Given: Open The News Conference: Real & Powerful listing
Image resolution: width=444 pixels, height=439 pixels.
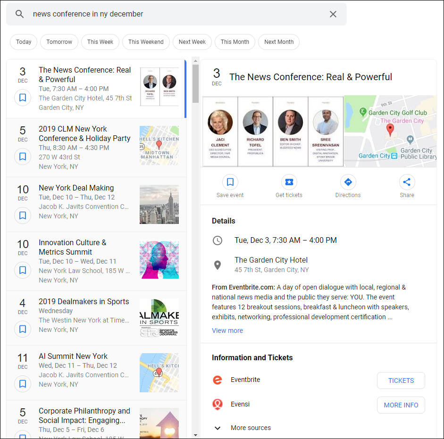Looking at the screenshot, I should click(x=96, y=89).
